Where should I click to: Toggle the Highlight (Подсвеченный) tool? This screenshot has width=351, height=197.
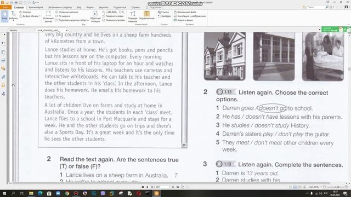pos(146,15)
